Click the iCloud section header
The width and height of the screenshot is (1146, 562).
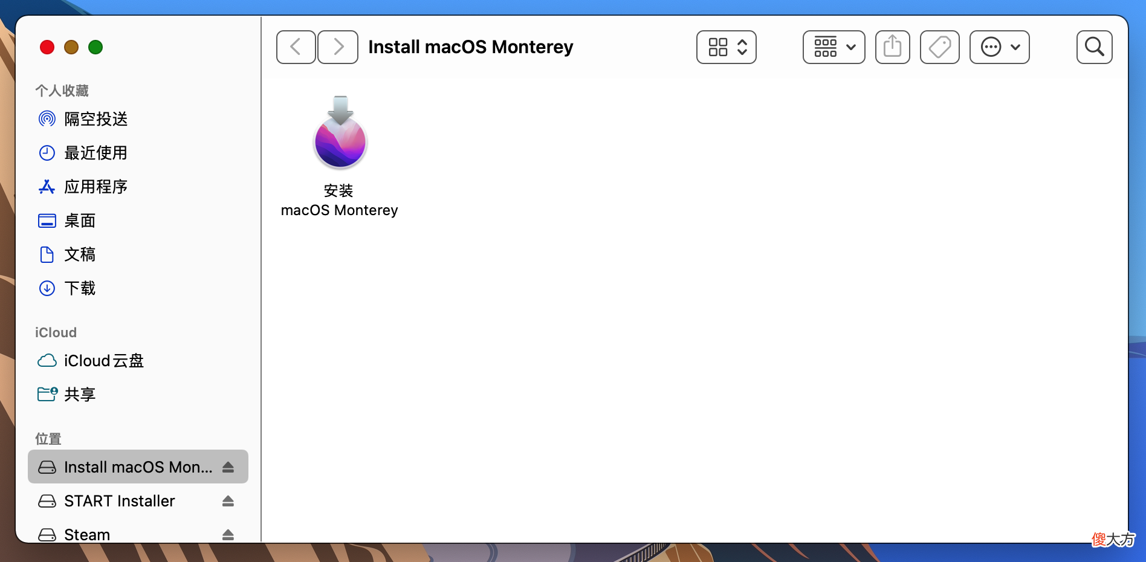[56, 332]
